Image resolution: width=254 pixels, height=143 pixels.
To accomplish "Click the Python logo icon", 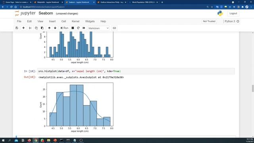I will coord(220,13).
